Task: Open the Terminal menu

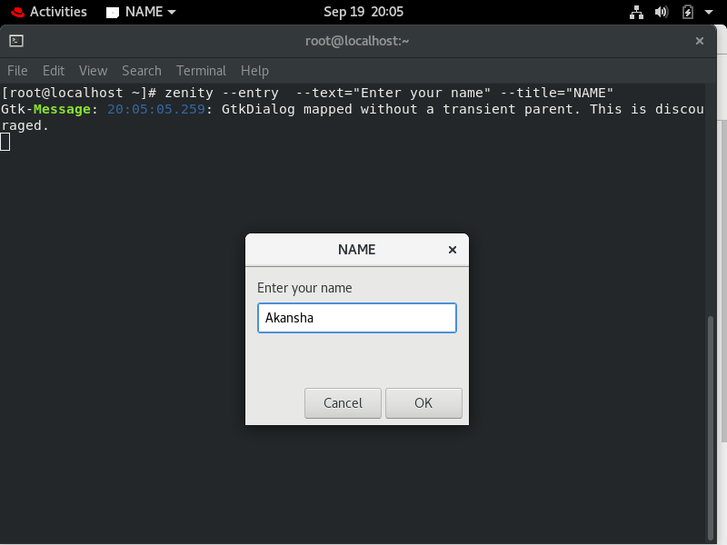Action: [201, 71]
